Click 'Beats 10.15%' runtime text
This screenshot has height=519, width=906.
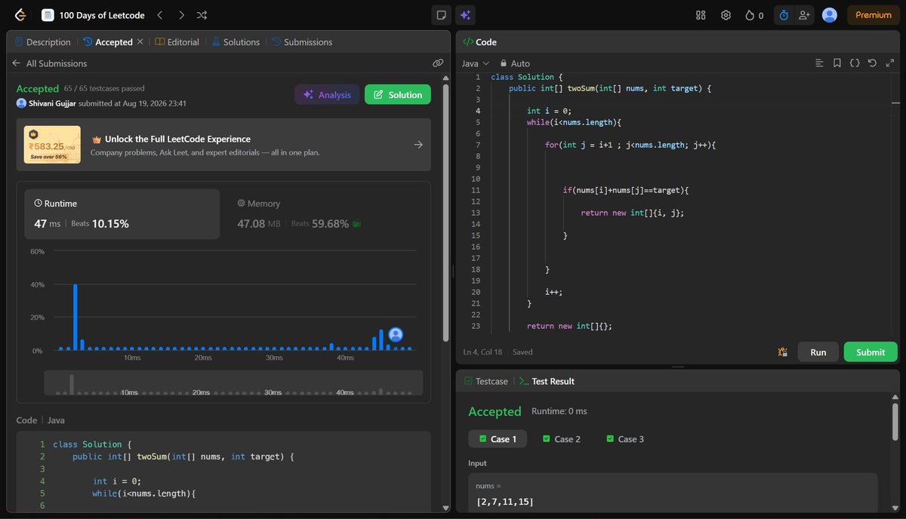(100, 223)
